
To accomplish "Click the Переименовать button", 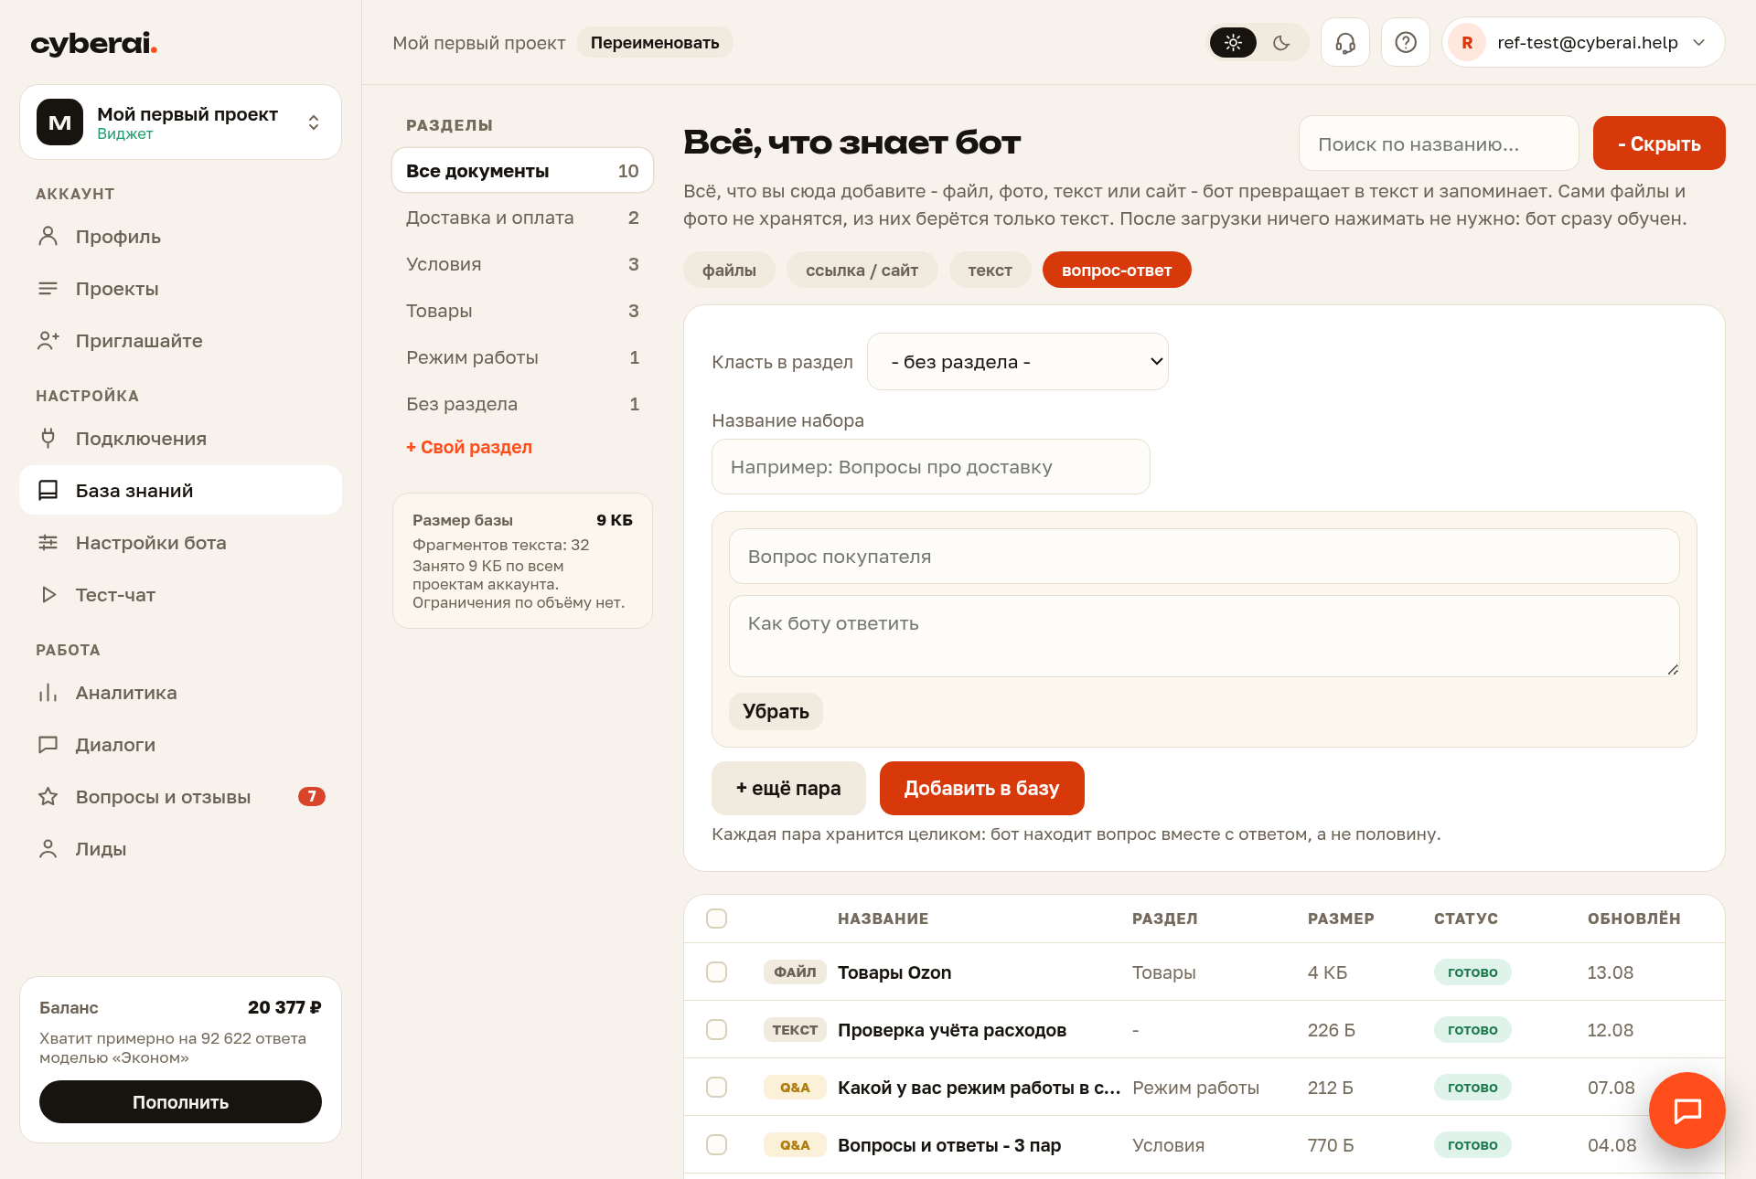I will coord(655,43).
